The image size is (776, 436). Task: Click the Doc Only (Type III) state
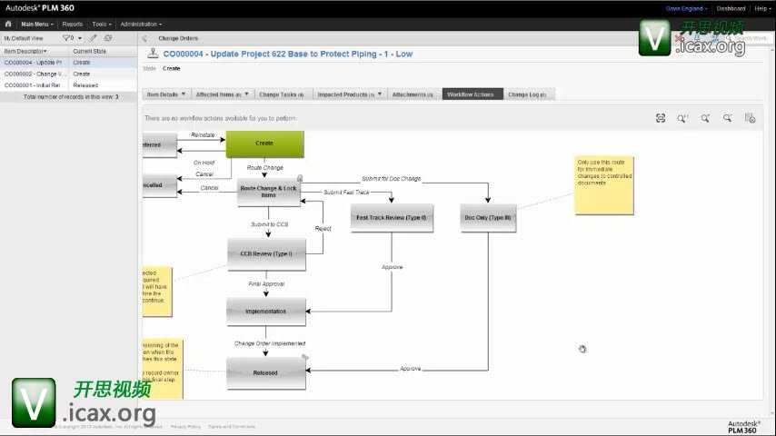click(488, 218)
